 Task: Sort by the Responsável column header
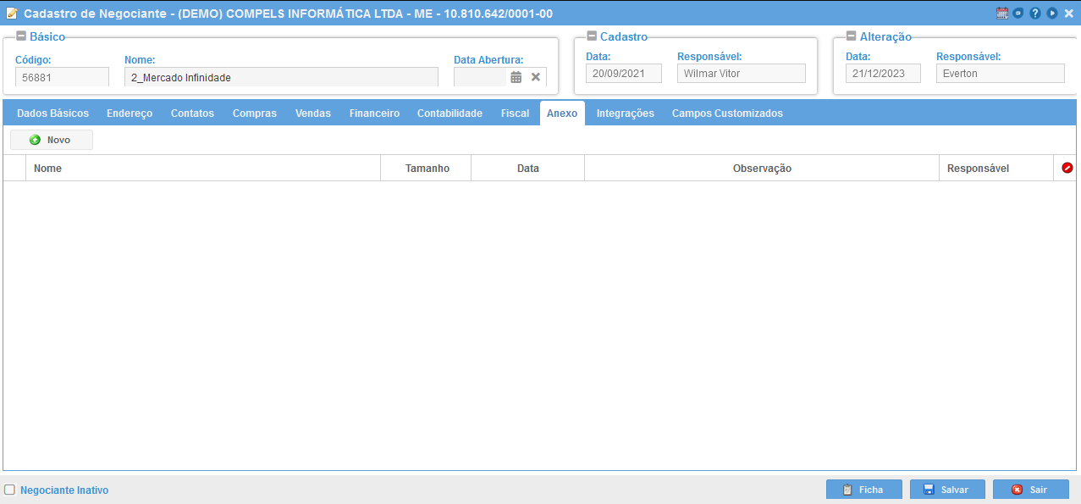point(996,169)
